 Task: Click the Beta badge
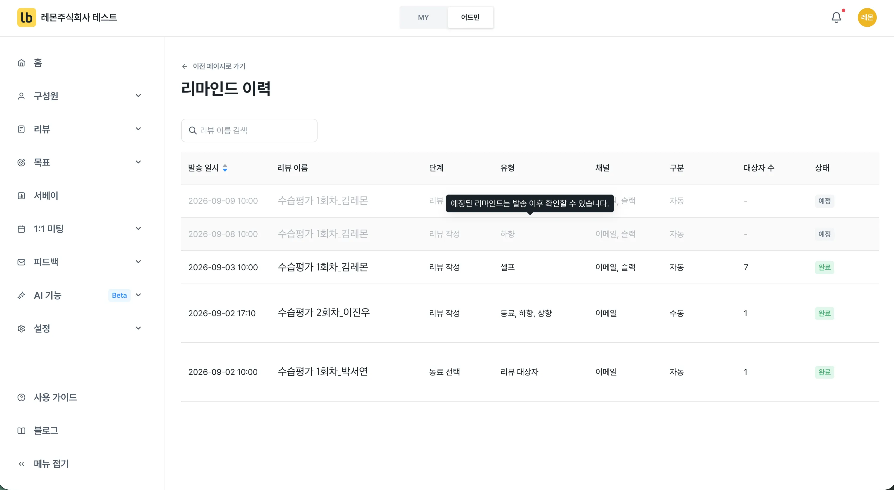click(119, 295)
